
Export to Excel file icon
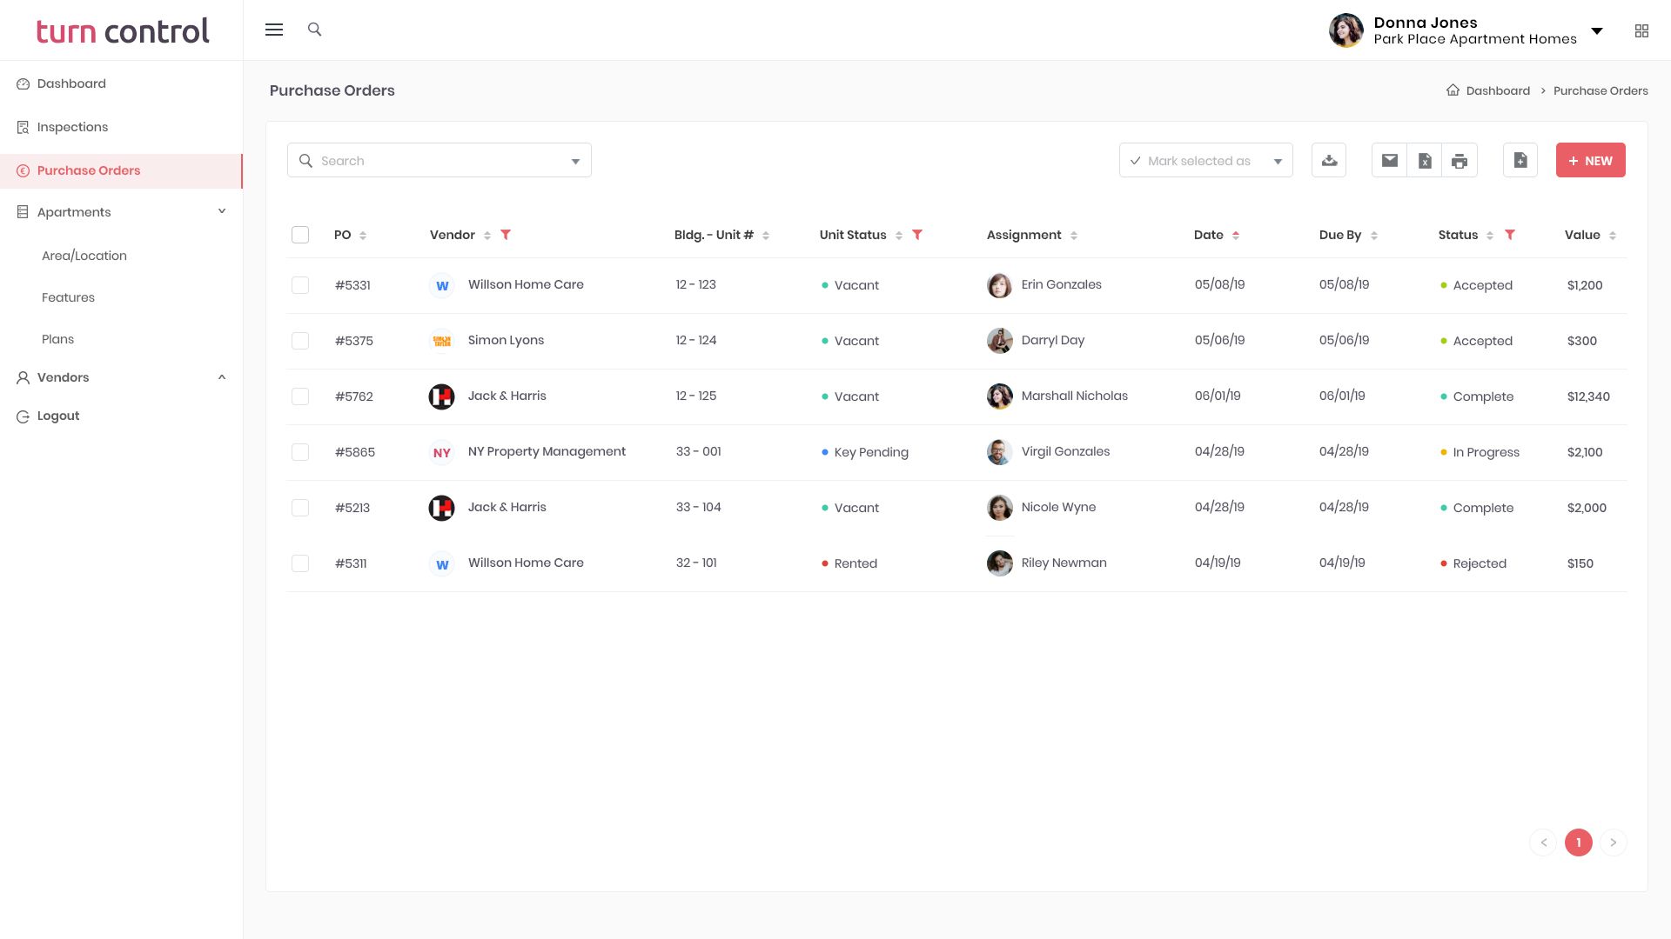coord(1425,161)
